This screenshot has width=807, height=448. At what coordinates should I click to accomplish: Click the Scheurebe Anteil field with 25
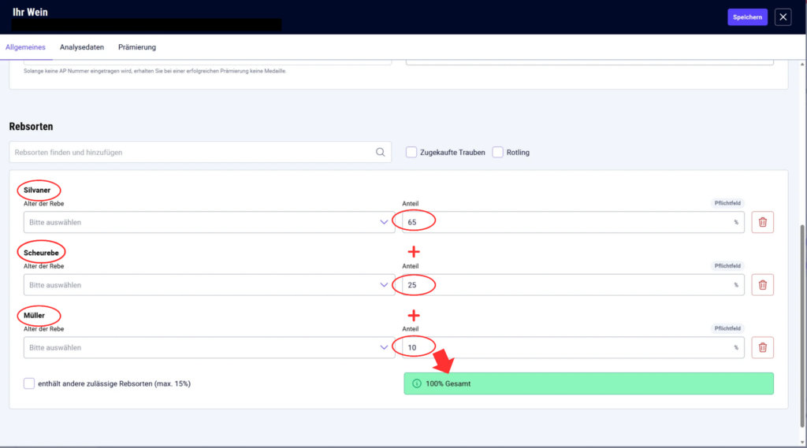click(574, 285)
